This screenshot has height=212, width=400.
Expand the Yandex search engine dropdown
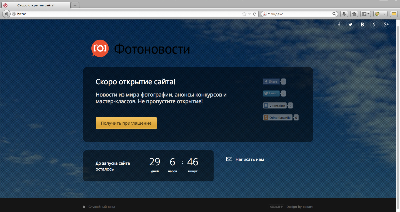click(x=266, y=14)
